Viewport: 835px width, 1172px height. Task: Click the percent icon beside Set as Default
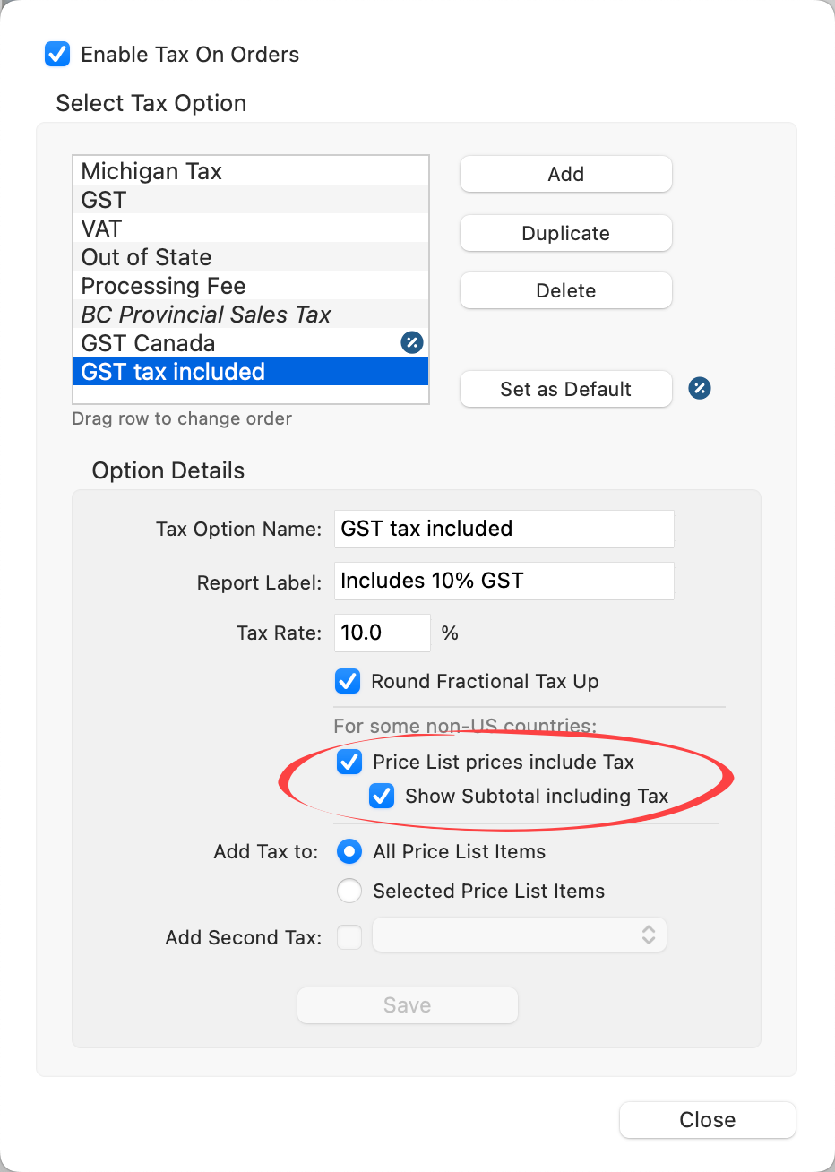coord(700,388)
